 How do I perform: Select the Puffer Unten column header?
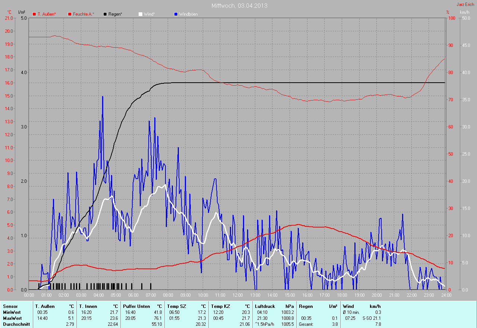coord(136,306)
